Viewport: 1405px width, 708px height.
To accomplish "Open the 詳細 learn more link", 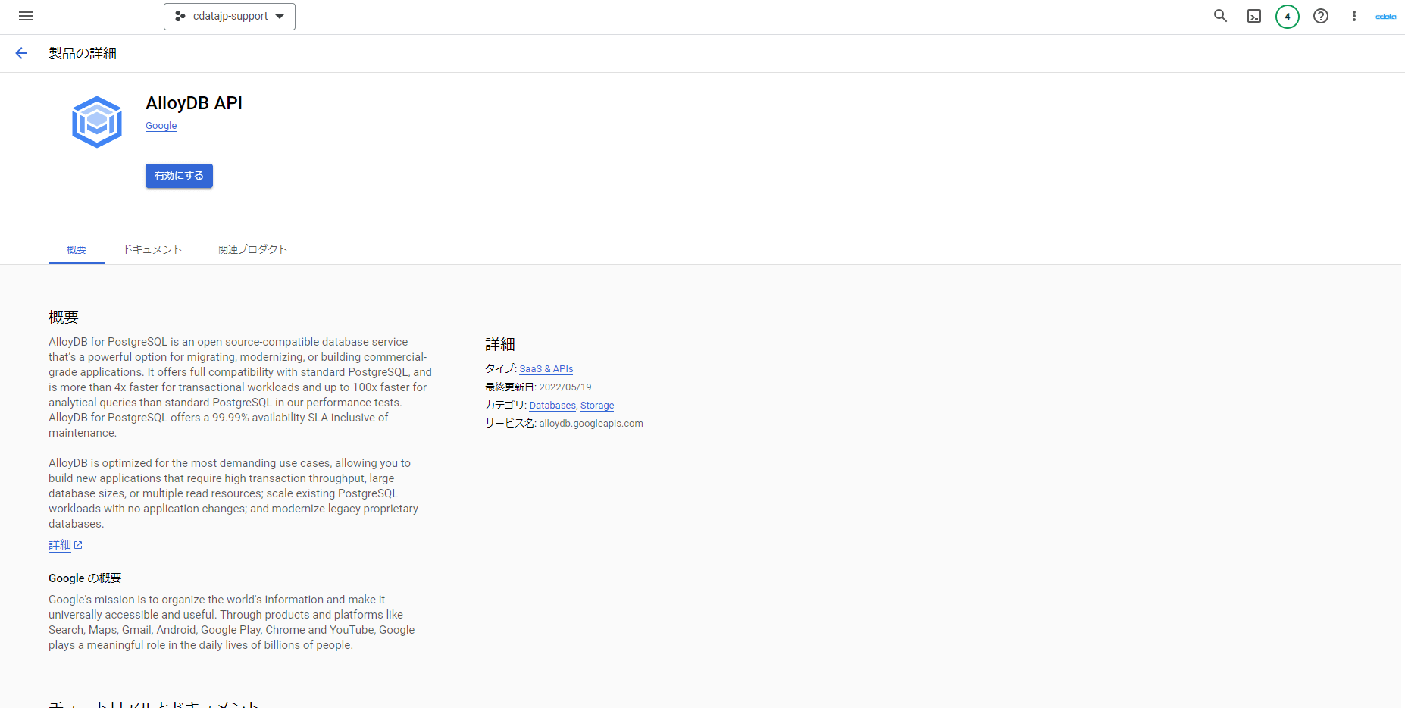I will tap(60, 545).
